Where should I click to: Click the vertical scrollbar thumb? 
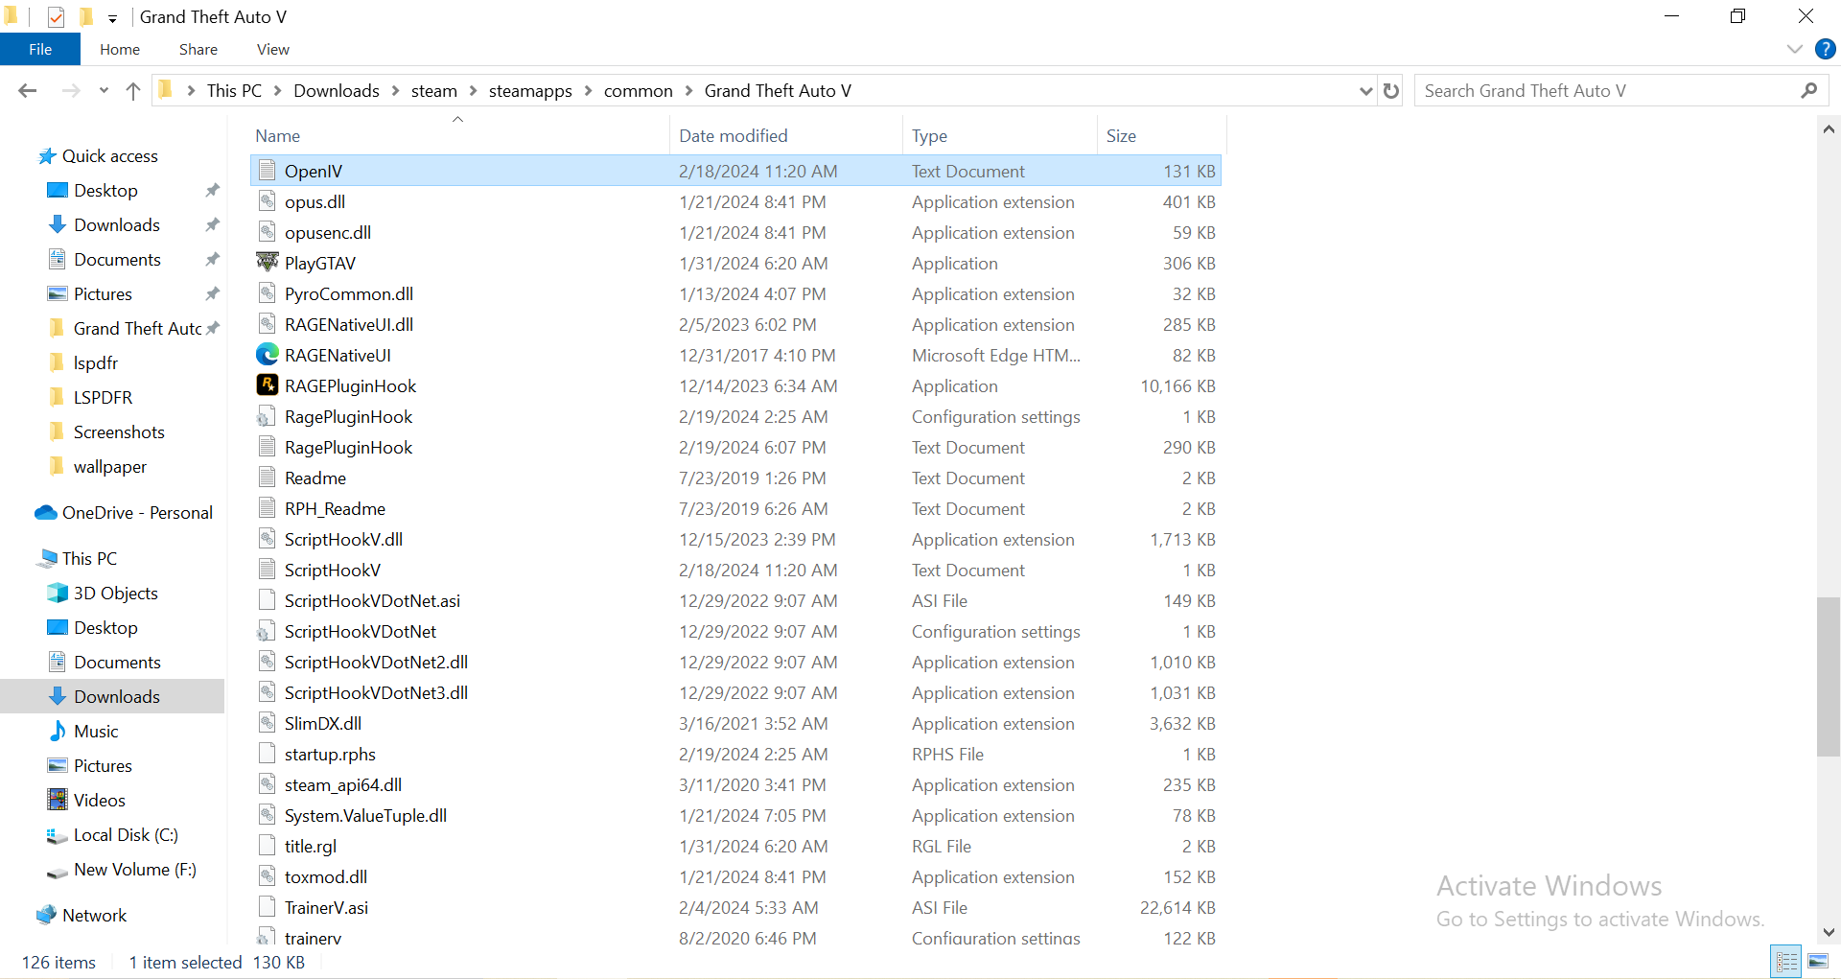1828,676
